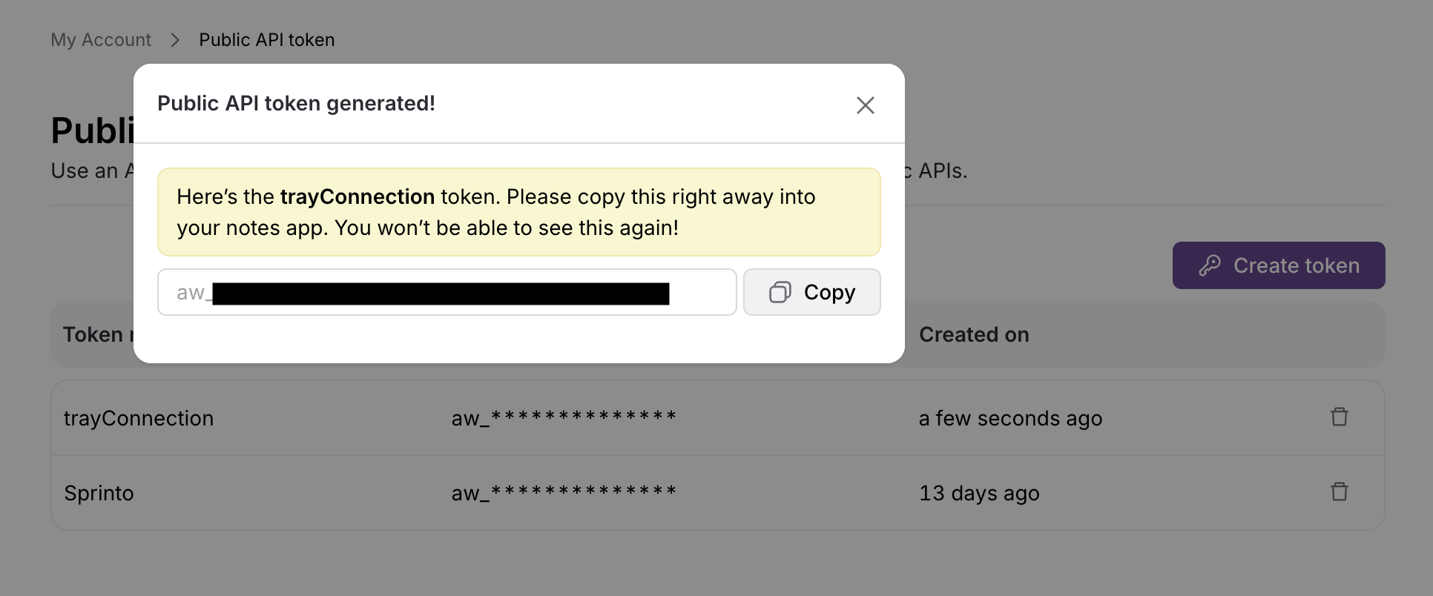Image resolution: width=1433 pixels, height=596 pixels.
Task: Select Public API token in the breadcrumb
Action: click(267, 39)
